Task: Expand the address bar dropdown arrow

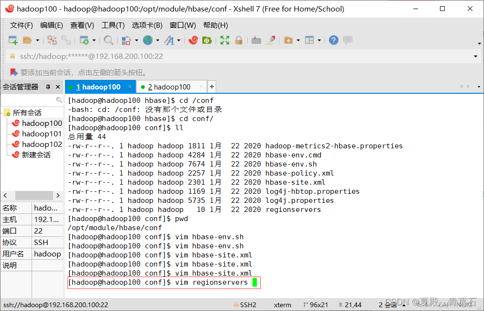Action: pos(475,56)
